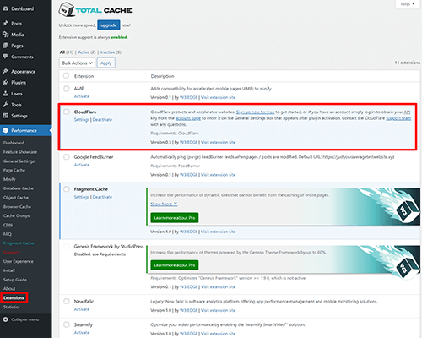Tick the select-all checkbox next to Extension header
Screen dimensions: 422x338
click(66, 75)
